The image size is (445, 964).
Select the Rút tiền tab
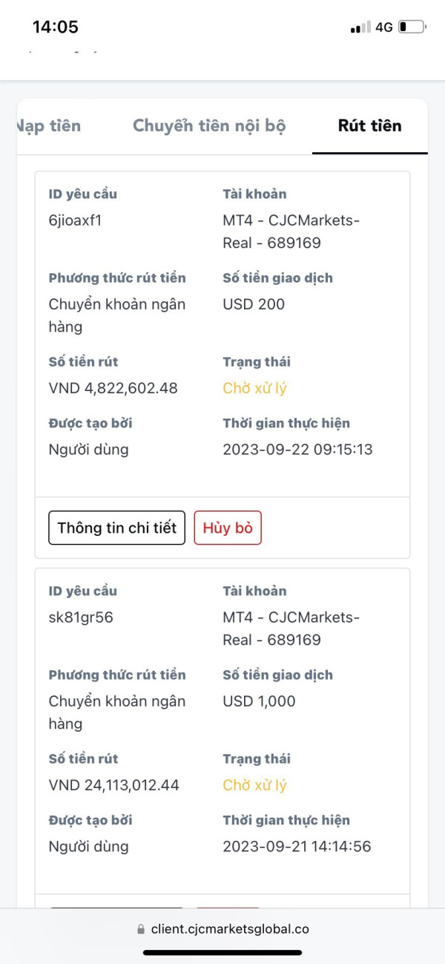[369, 125]
